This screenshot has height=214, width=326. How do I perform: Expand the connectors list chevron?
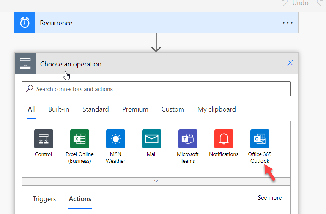pos(156,181)
